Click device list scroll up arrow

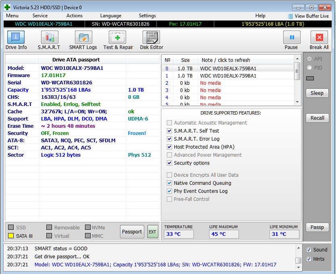[x=297, y=59]
